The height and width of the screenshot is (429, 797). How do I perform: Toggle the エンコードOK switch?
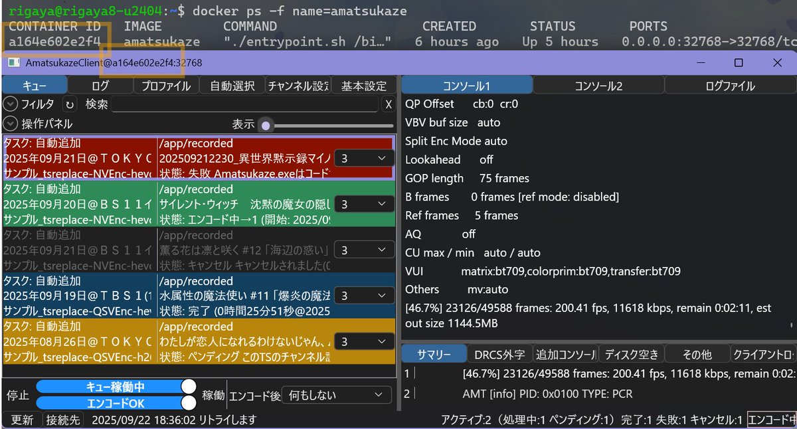pyautogui.click(x=116, y=402)
